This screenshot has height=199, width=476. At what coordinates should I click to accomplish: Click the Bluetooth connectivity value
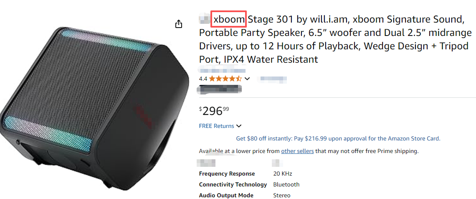click(x=286, y=184)
